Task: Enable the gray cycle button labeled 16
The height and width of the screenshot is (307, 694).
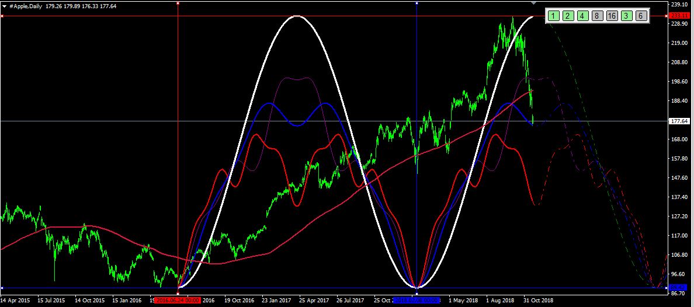Action: (x=611, y=16)
